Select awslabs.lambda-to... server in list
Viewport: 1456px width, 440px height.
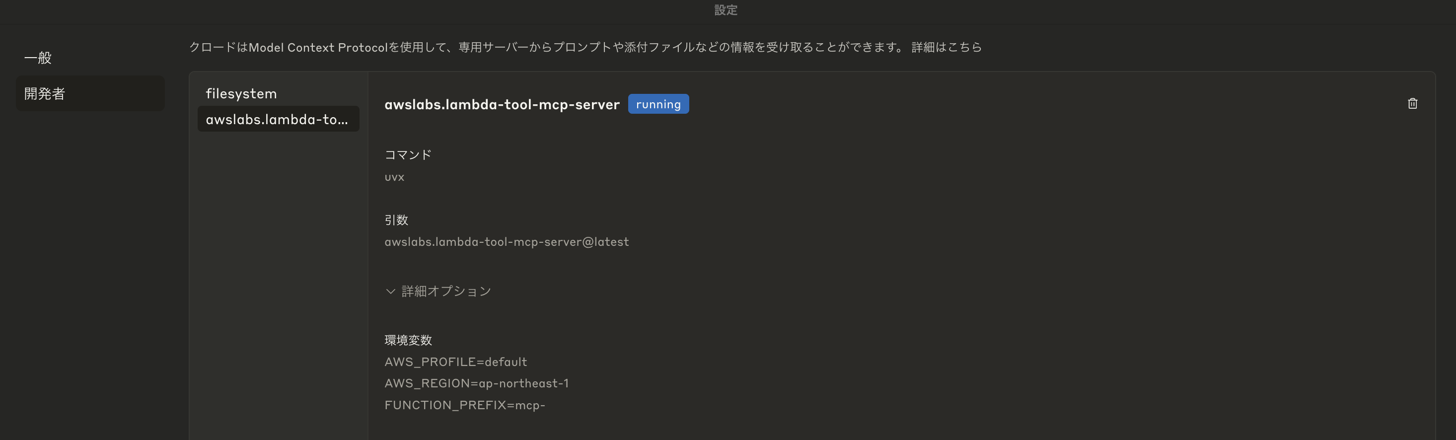click(278, 119)
